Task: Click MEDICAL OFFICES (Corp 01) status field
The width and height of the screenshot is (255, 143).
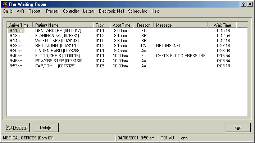Action: point(59,138)
